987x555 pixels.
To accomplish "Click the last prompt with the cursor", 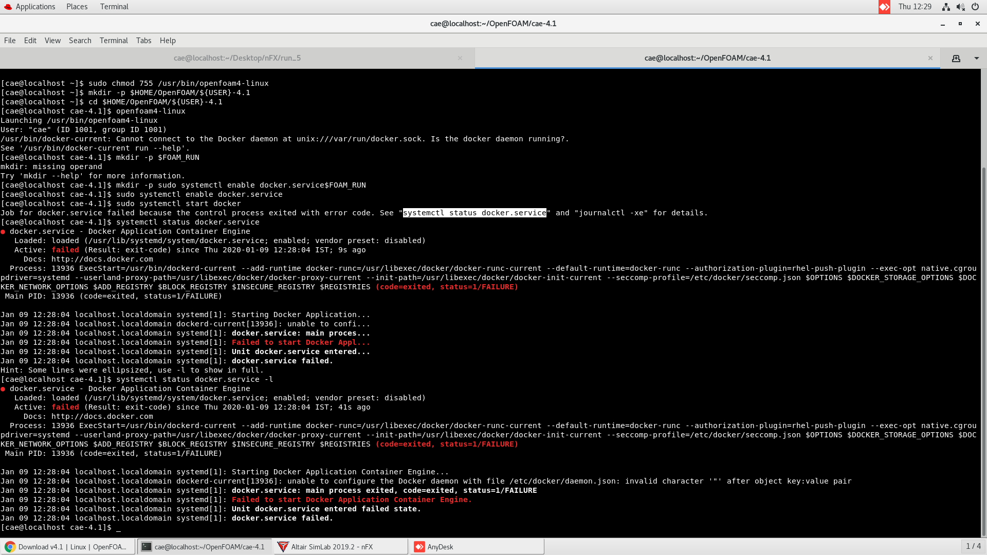I will click(61, 527).
